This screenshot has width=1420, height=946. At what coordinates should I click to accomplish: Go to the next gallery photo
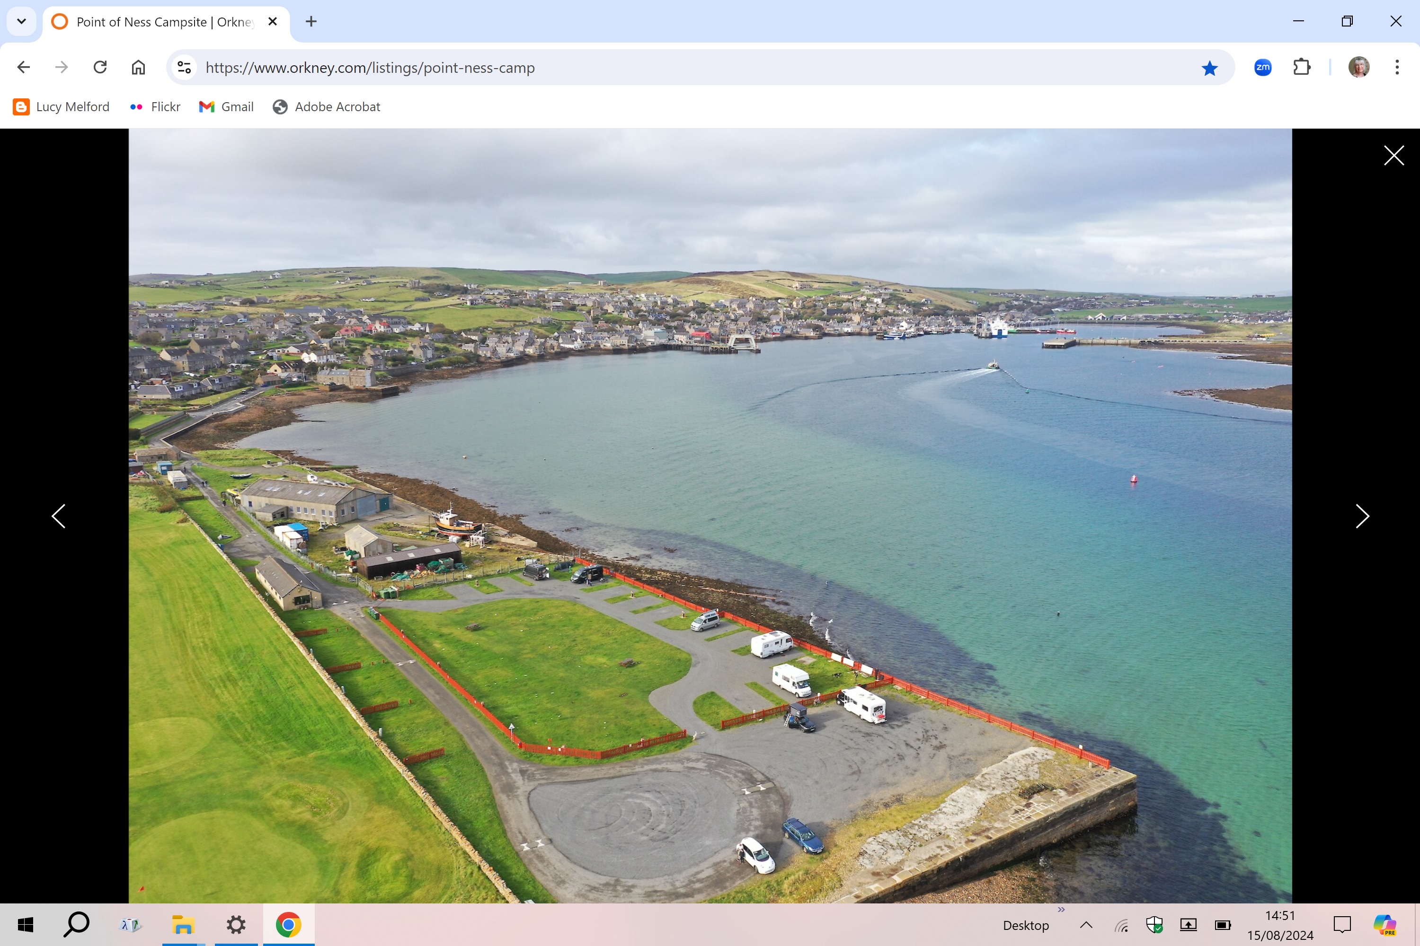click(x=1362, y=517)
